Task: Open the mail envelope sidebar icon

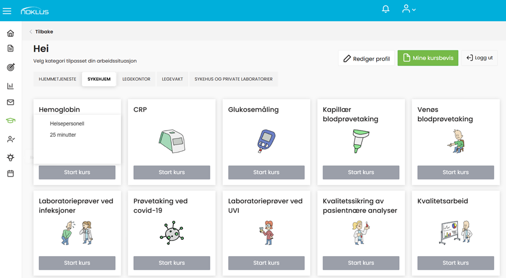Action: point(10,103)
